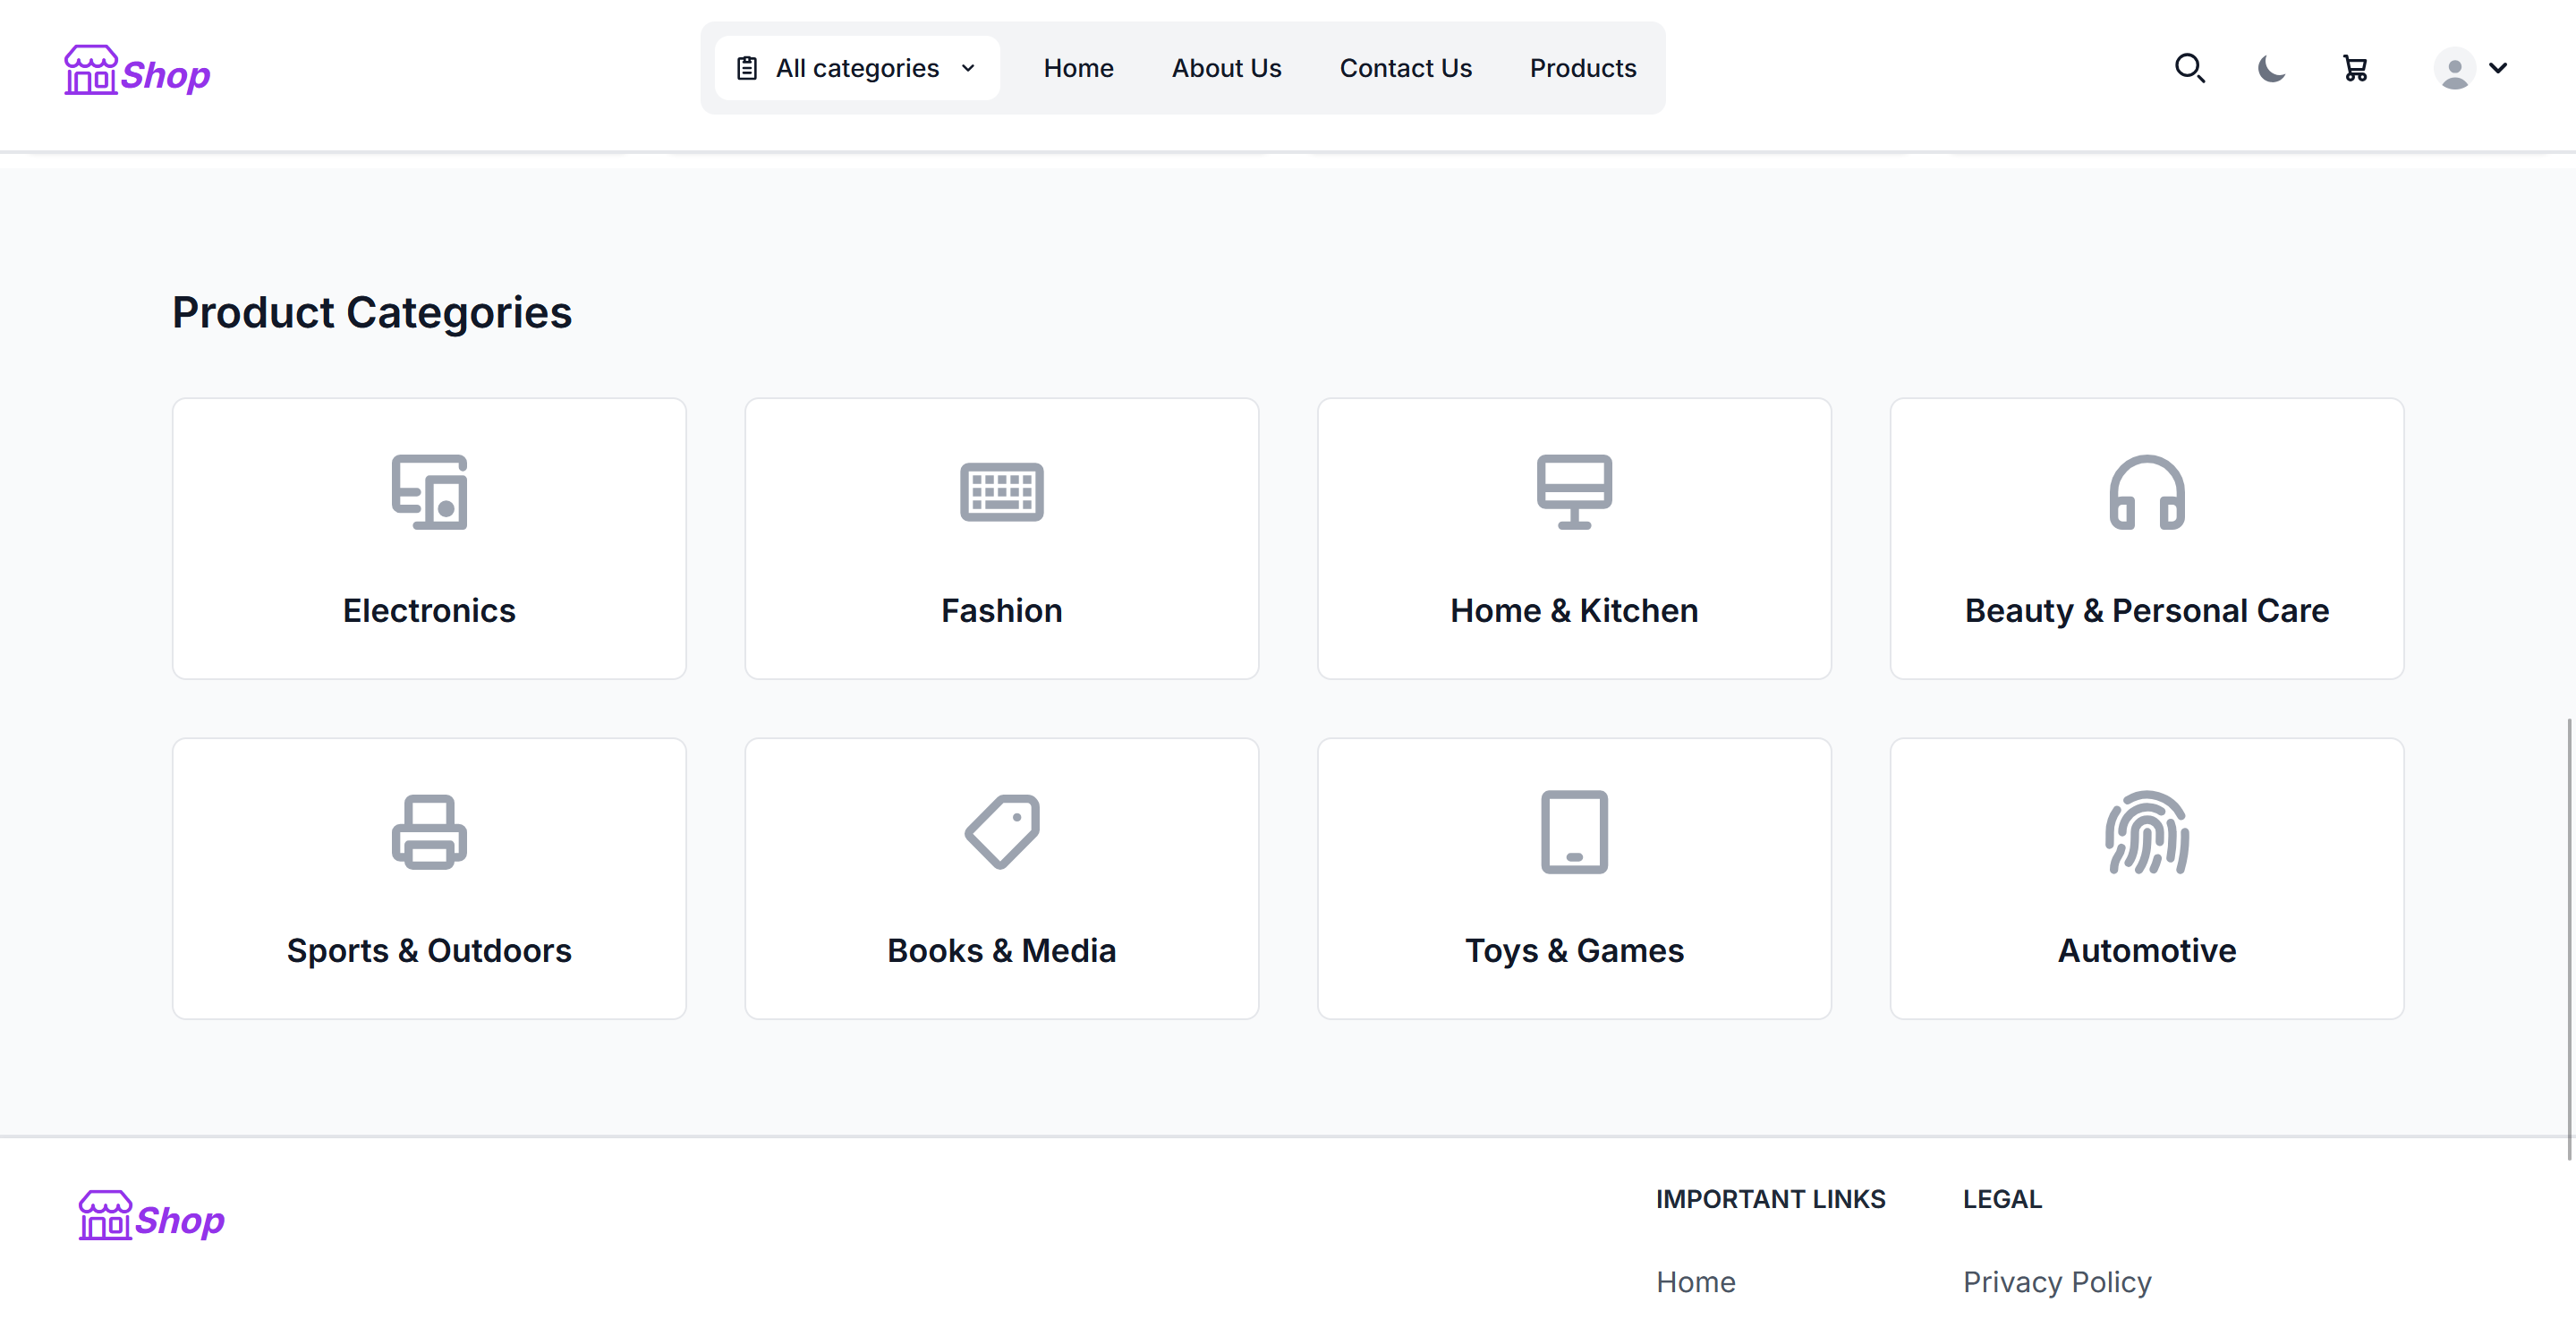The height and width of the screenshot is (1319, 2576).
Task: Click the printer icon in Sports & Outdoors
Action: pos(428,832)
